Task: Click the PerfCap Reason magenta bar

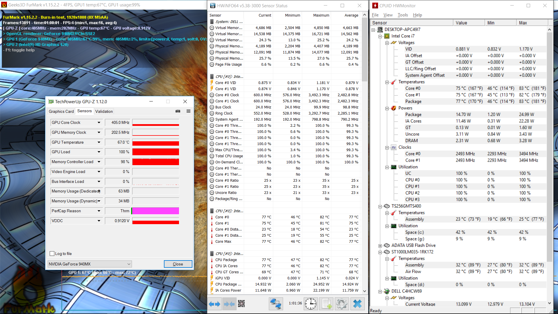Action: (x=156, y=211)
